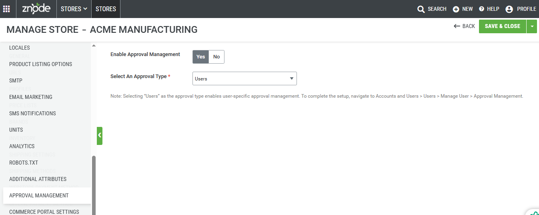
Task: Set Enable Approval Management to Yes
Action: click(201, 57)
